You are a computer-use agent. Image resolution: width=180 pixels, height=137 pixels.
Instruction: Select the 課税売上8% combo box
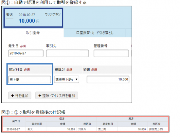click(66, 79)
